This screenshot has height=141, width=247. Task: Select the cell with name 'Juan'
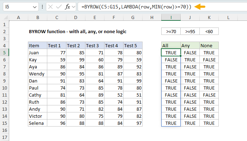click(38, 53)
